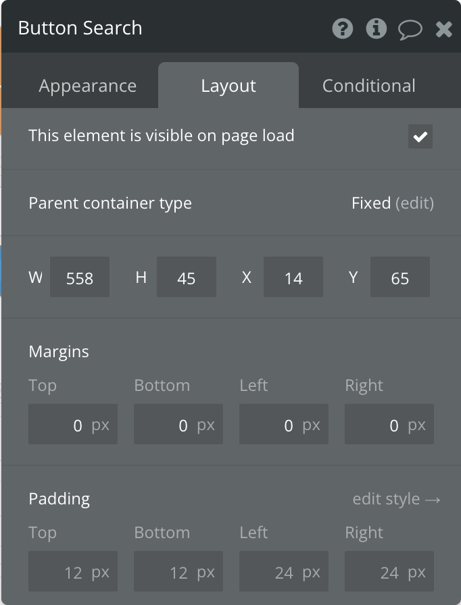This screenshot has width=461, height=605.
Task: Open the help question mark icon
Action: click(x=343, y=28)
